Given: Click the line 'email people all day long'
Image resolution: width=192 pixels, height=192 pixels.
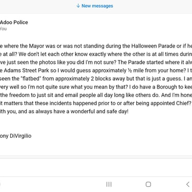Looking at the screenshot, I should (x=96, y=95).
